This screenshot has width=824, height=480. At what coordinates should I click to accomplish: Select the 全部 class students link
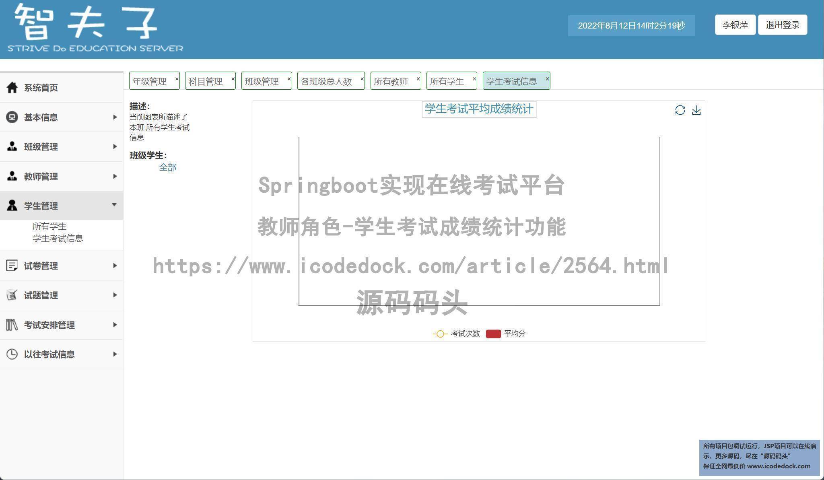click(167, 167)
